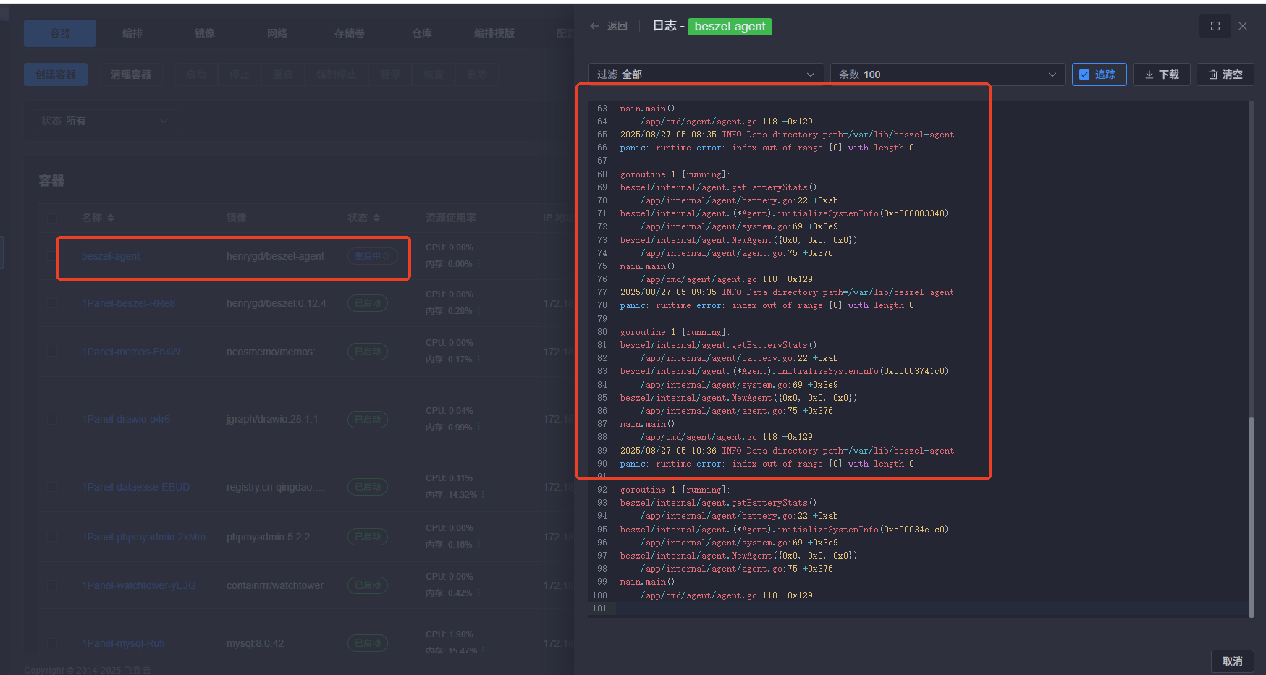Click image name henrygd/beszel:0.12.4

click(276, 303)
